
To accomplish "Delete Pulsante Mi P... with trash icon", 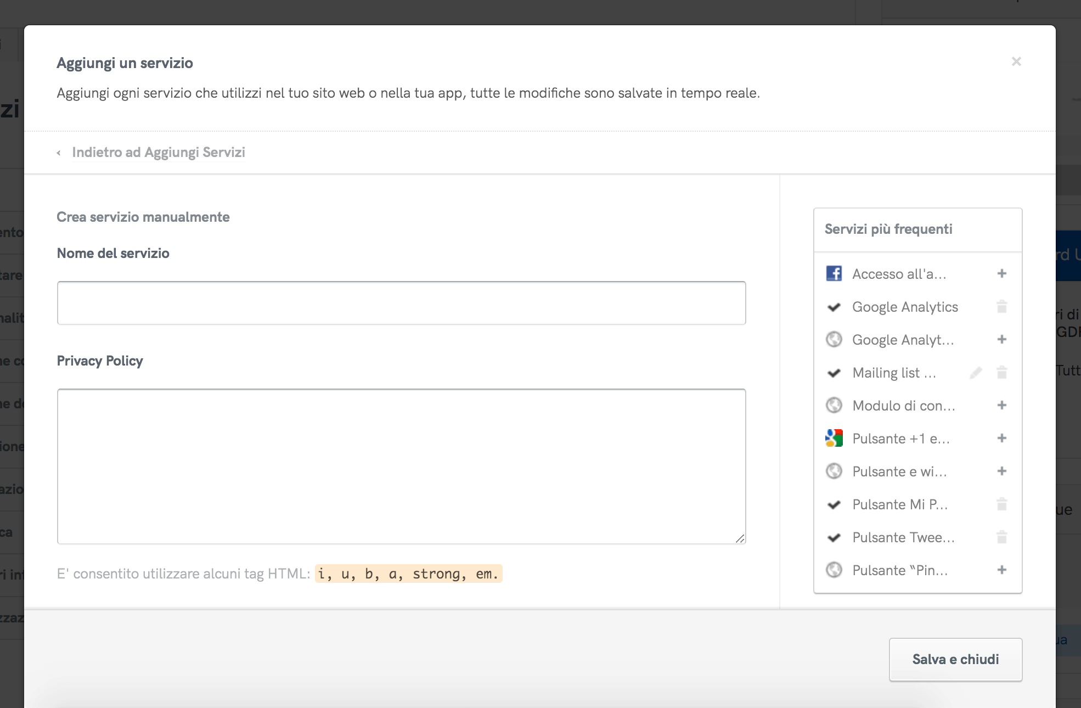I will [1001, 504].
